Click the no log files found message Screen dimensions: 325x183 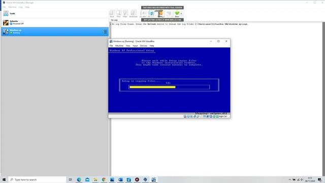pyautogui.click(x=180, y=24)
